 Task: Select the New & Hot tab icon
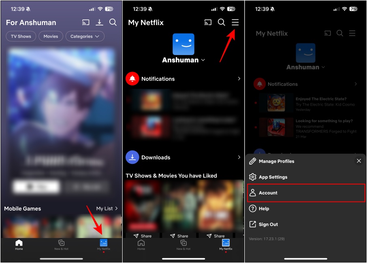point(61,245)
